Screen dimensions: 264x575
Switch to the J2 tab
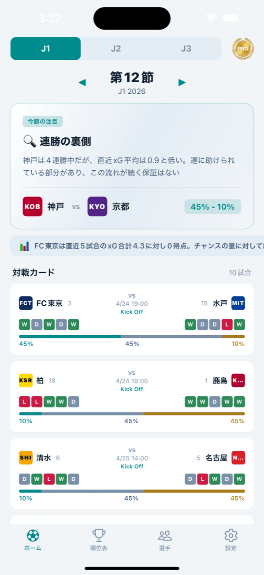[116, 48]
